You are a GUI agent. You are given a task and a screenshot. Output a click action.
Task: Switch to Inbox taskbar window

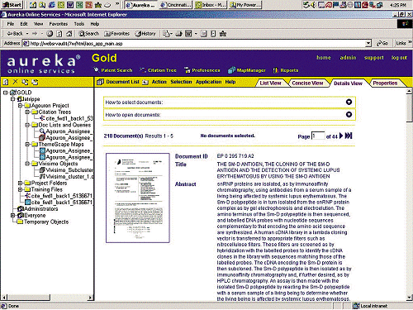tap(211, 5)
